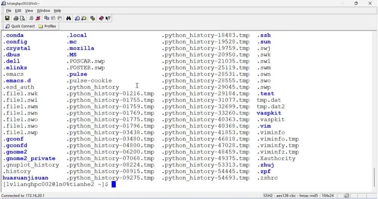Click the '.zhuj' directory entry
Screen dimensions: 378x199
tap(265, 165)
